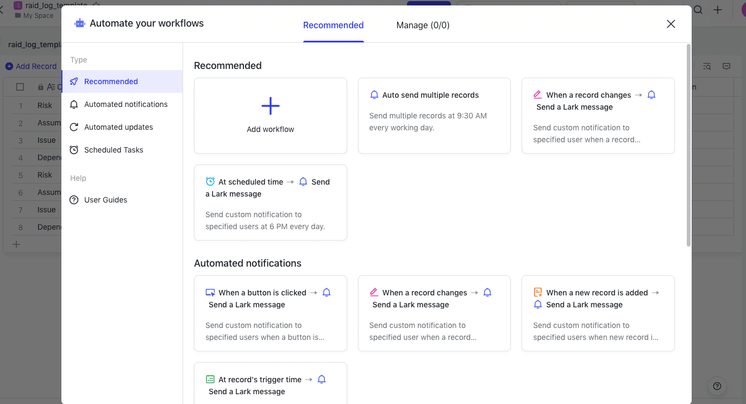Click the plus icon in the top bar
Screen dimensions: 746x404
(718, 10)
